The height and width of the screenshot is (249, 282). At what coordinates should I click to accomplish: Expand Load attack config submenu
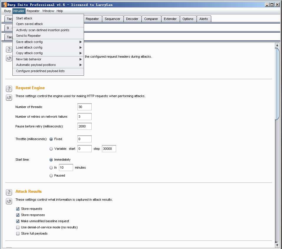click(48, 47)
